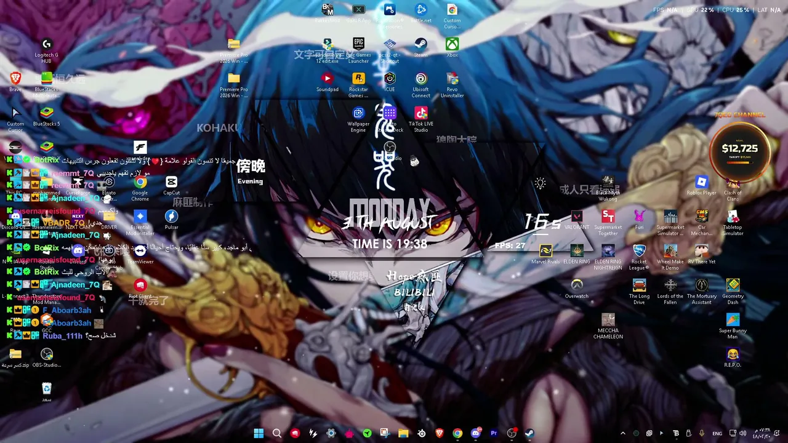Select the Geometry Dash icon
788x443 pixels.
click(733, 292)
